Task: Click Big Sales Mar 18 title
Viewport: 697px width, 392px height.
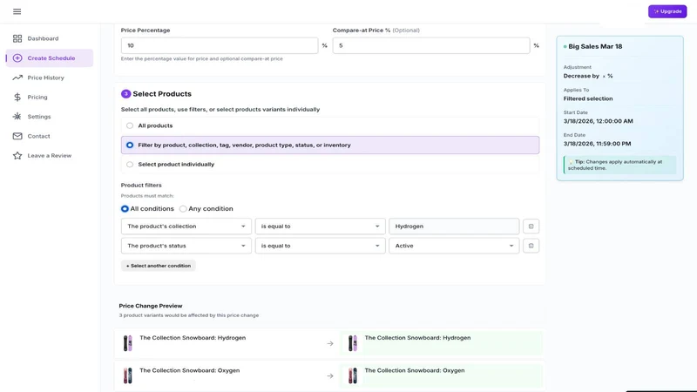Action: (x=595, y=47)
